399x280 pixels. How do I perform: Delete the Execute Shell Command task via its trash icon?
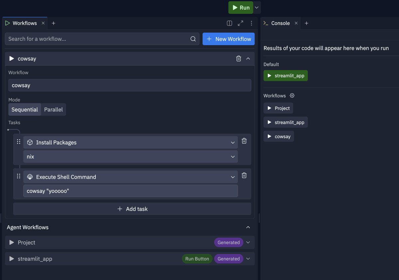coord(244,175)
